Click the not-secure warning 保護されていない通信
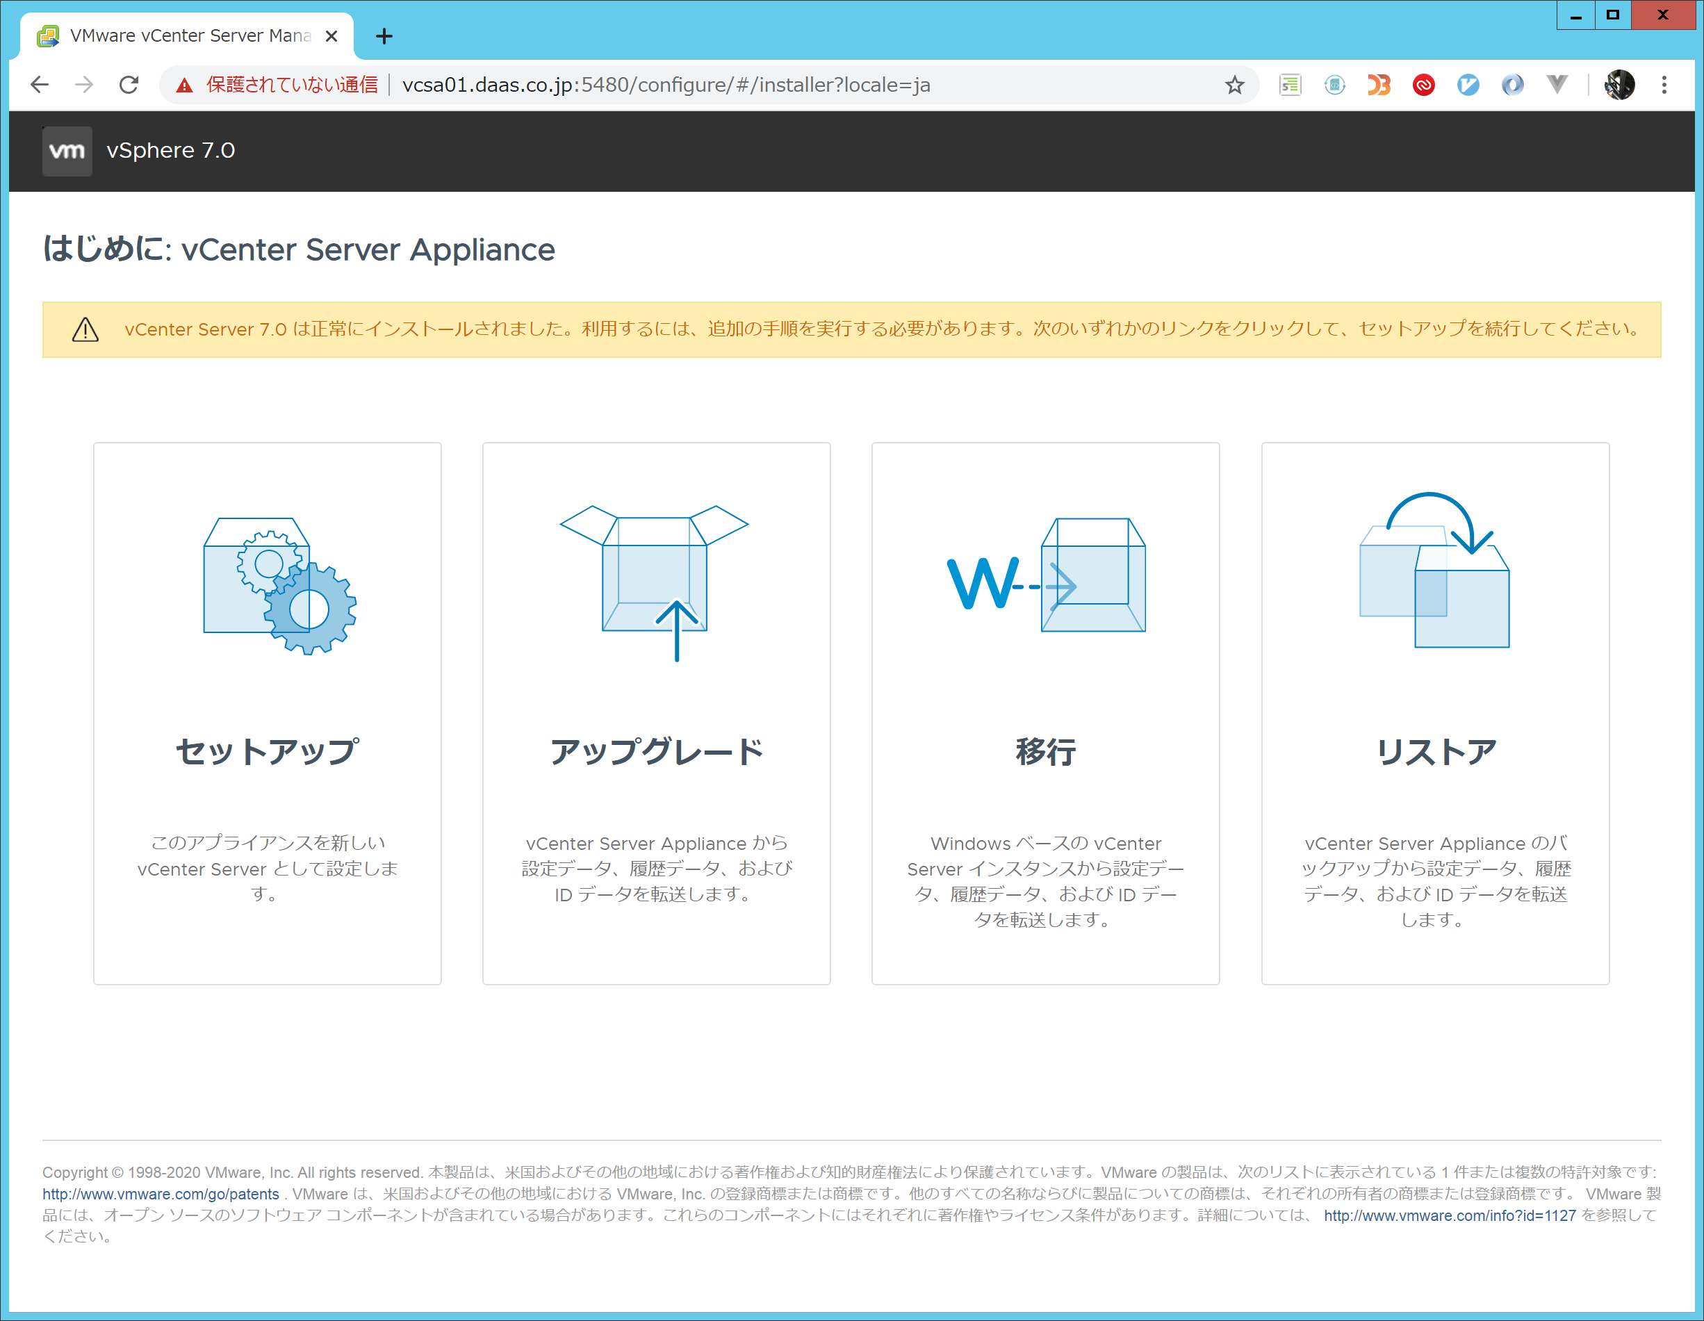The image size is (1704, 1321). click(278, 84)
